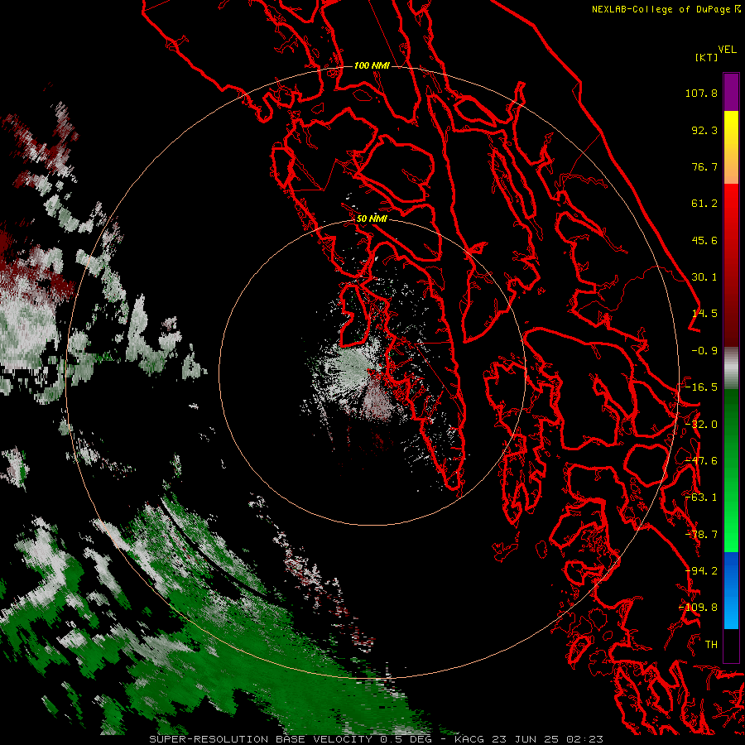Click the Super-Resolution Base Velocity caption
Image resolution: width=745 pixels, height=745 pixels.
tap(377, 739)
